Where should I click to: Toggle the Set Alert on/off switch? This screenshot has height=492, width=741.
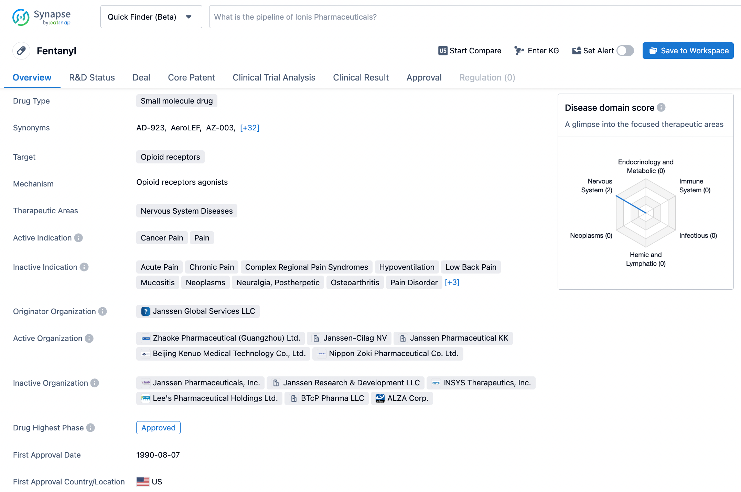point(625,50)
